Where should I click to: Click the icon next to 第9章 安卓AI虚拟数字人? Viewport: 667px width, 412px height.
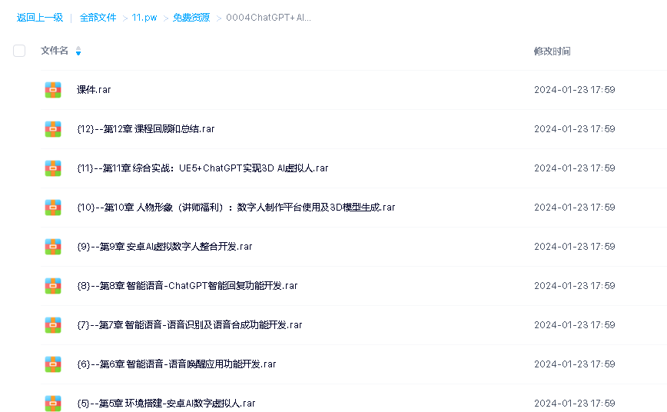53,247
